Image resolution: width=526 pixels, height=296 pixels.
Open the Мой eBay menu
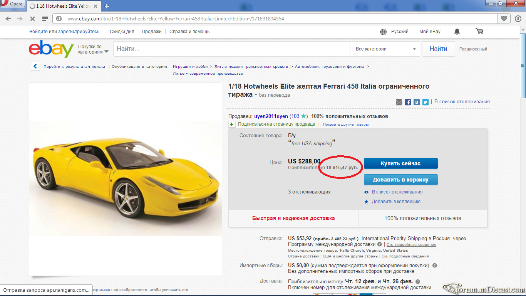pyautogui.click(x=430, y=32)
